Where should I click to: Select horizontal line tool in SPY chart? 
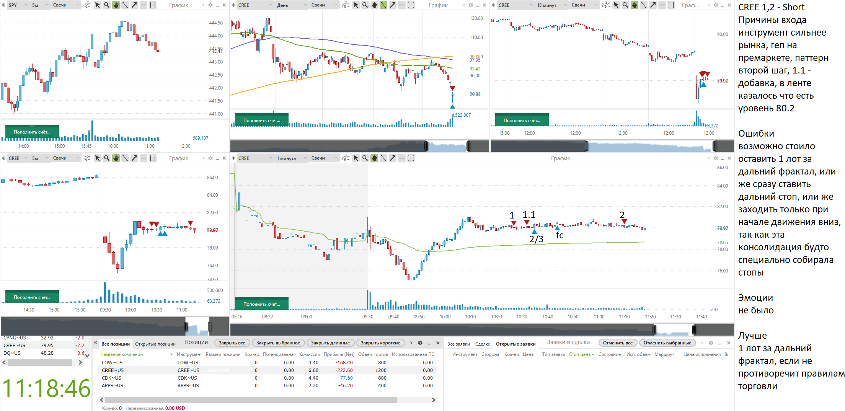click(x=143, y=5)
